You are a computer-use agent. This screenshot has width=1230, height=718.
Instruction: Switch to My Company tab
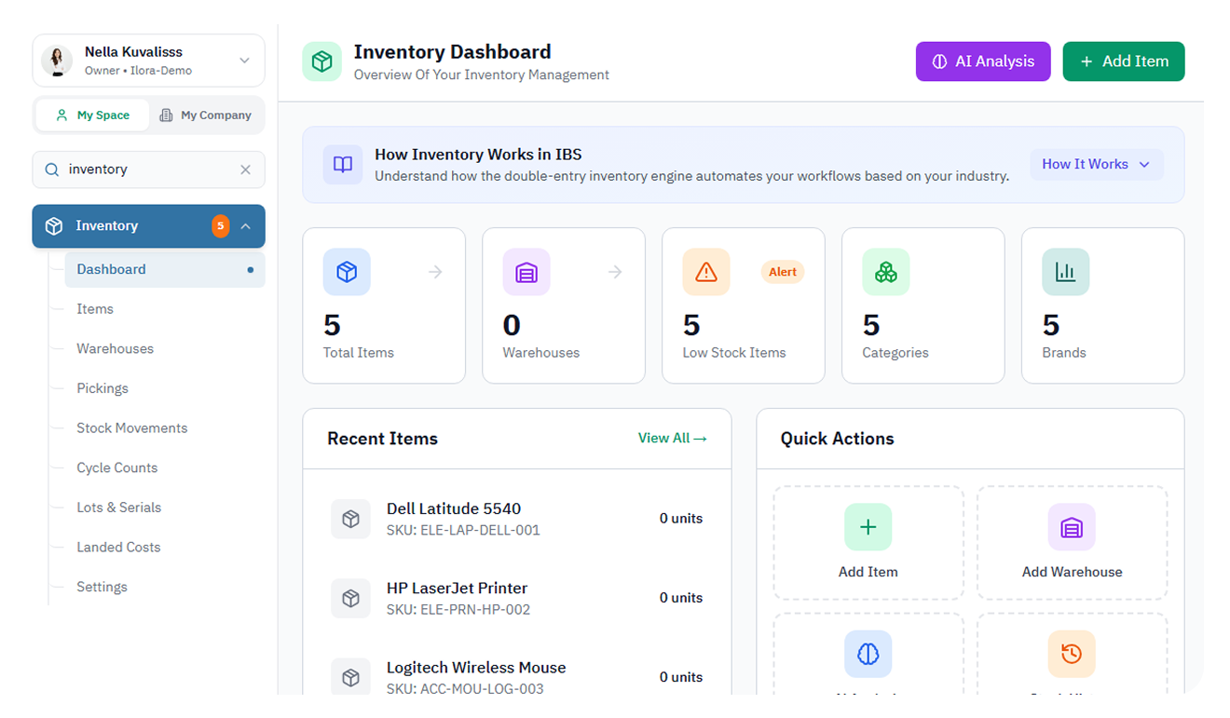click(x=206, y=115)
